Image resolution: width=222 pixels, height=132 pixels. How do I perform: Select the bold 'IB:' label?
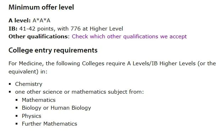[x=13, y=29]
